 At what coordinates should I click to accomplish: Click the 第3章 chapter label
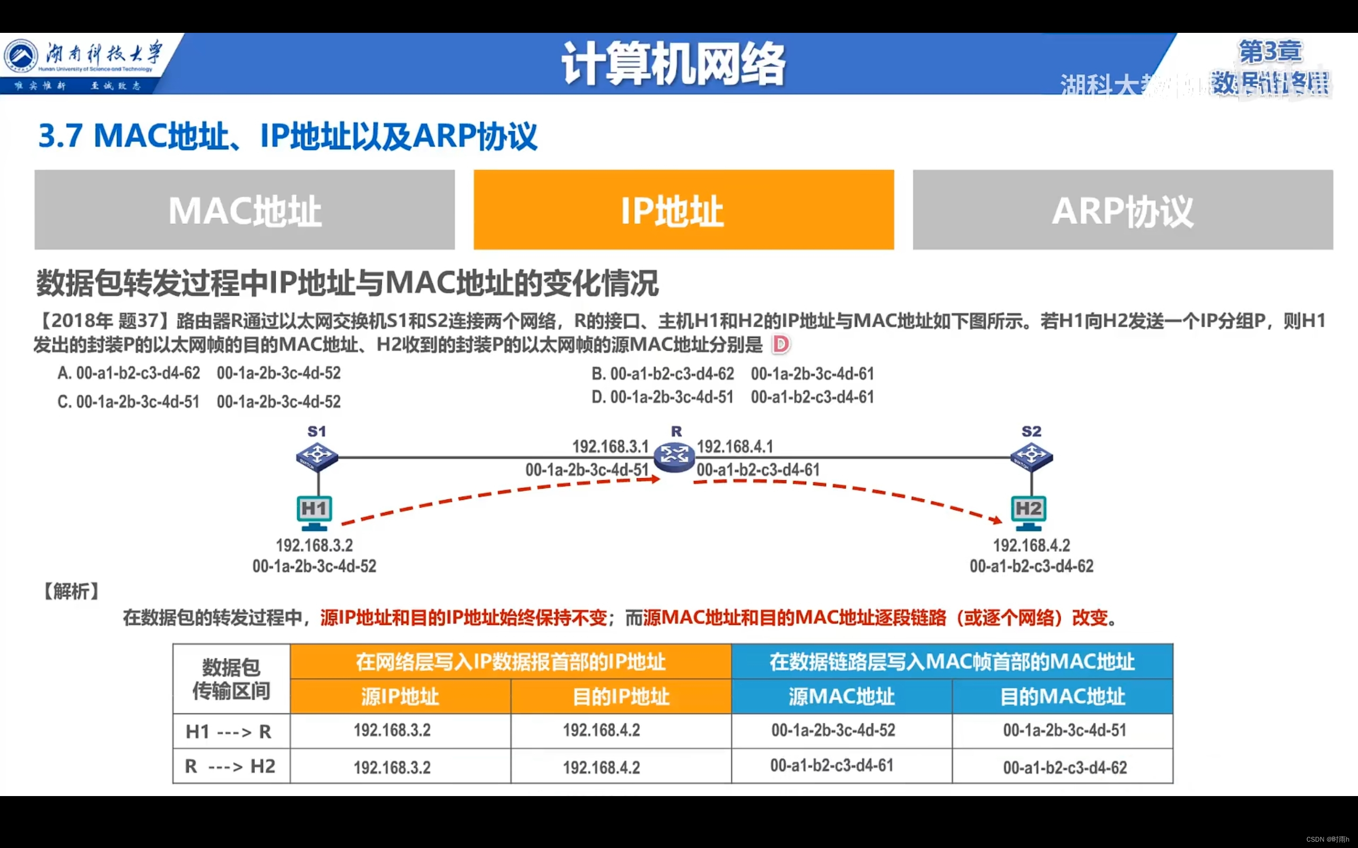(1270, 51)
